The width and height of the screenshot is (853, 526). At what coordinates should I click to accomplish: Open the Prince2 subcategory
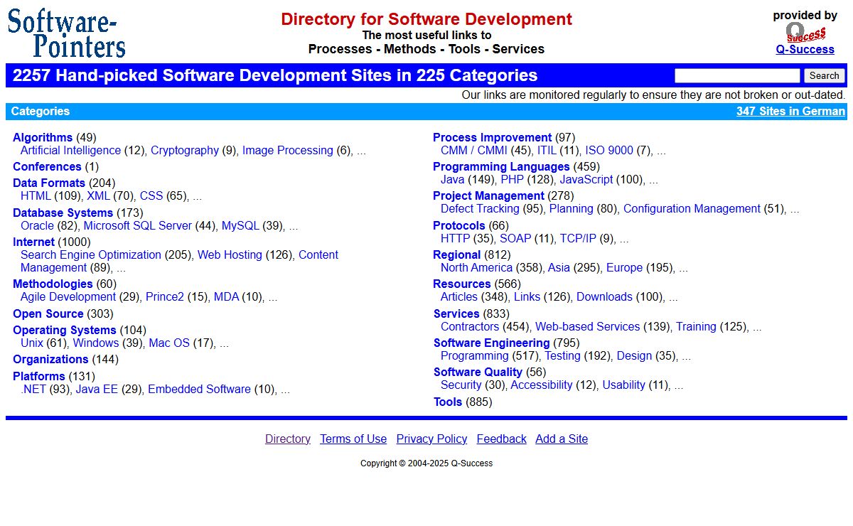pyautogui.click(x=165, y=297)
